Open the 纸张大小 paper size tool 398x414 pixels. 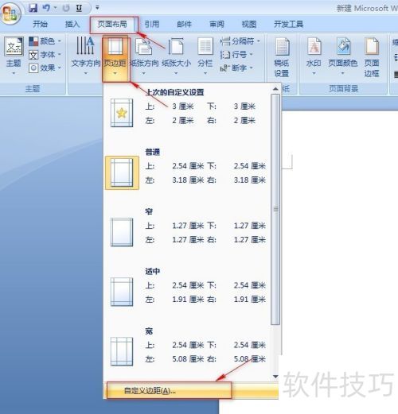pyautogui.click(x=176, y=56)
